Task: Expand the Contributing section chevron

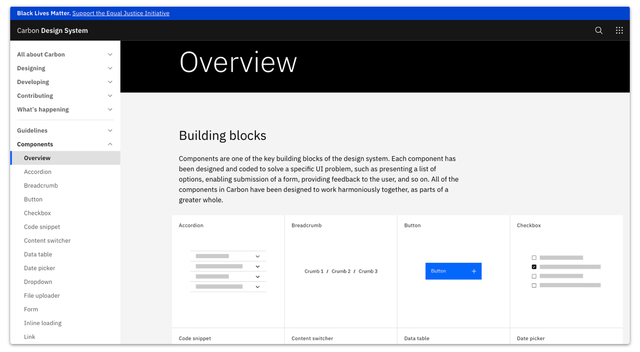Action: click(110, 96)
